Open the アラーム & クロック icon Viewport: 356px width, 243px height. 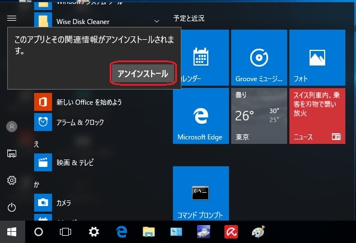pyautogui.click(x=43, y=122)
